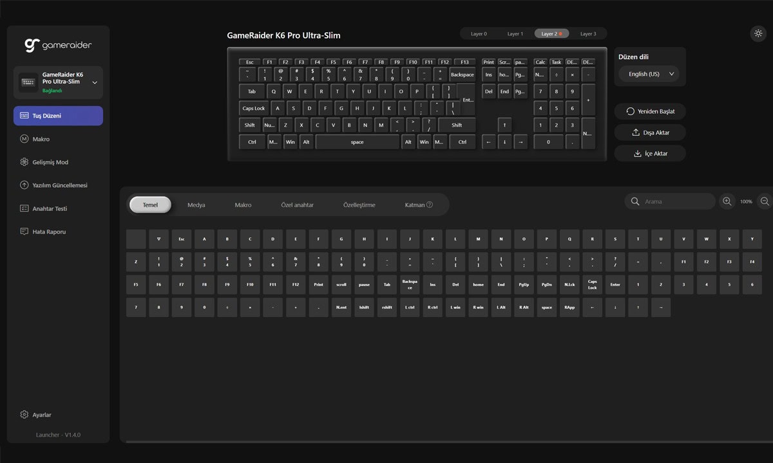773x463 pixels.
Task: Select the Print key on the keyboard preview
Action: (x=488, y=62)
